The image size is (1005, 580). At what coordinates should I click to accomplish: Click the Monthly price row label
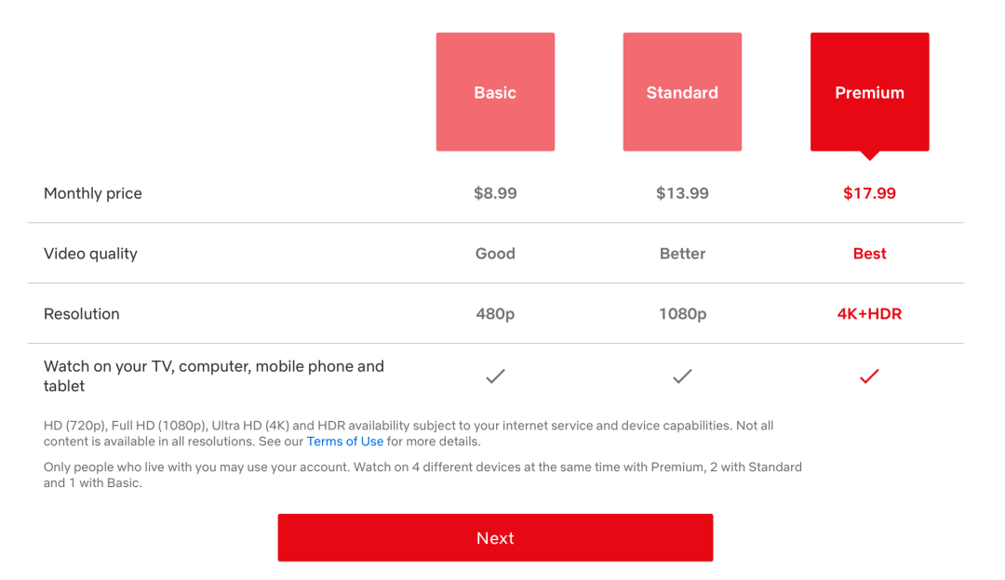(x=93, y=193)
